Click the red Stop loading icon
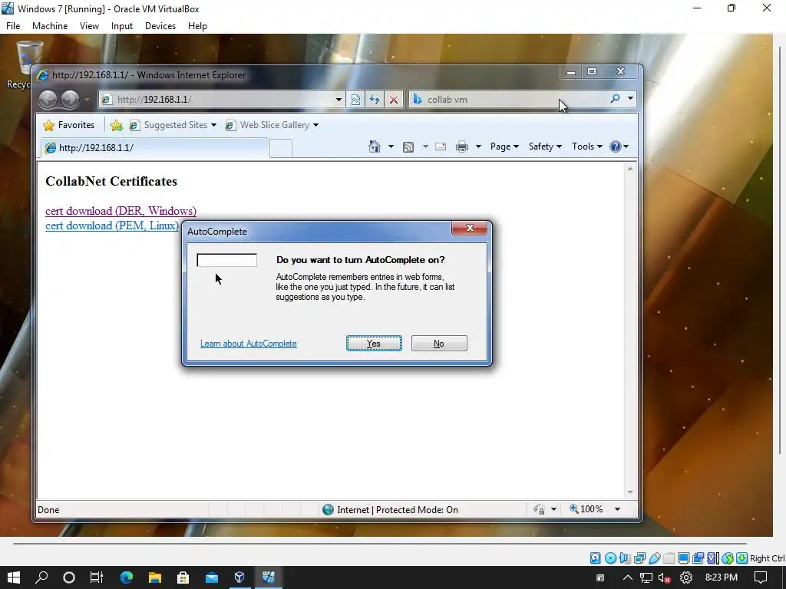Viewport: 786px width, 589px height. 394,99
